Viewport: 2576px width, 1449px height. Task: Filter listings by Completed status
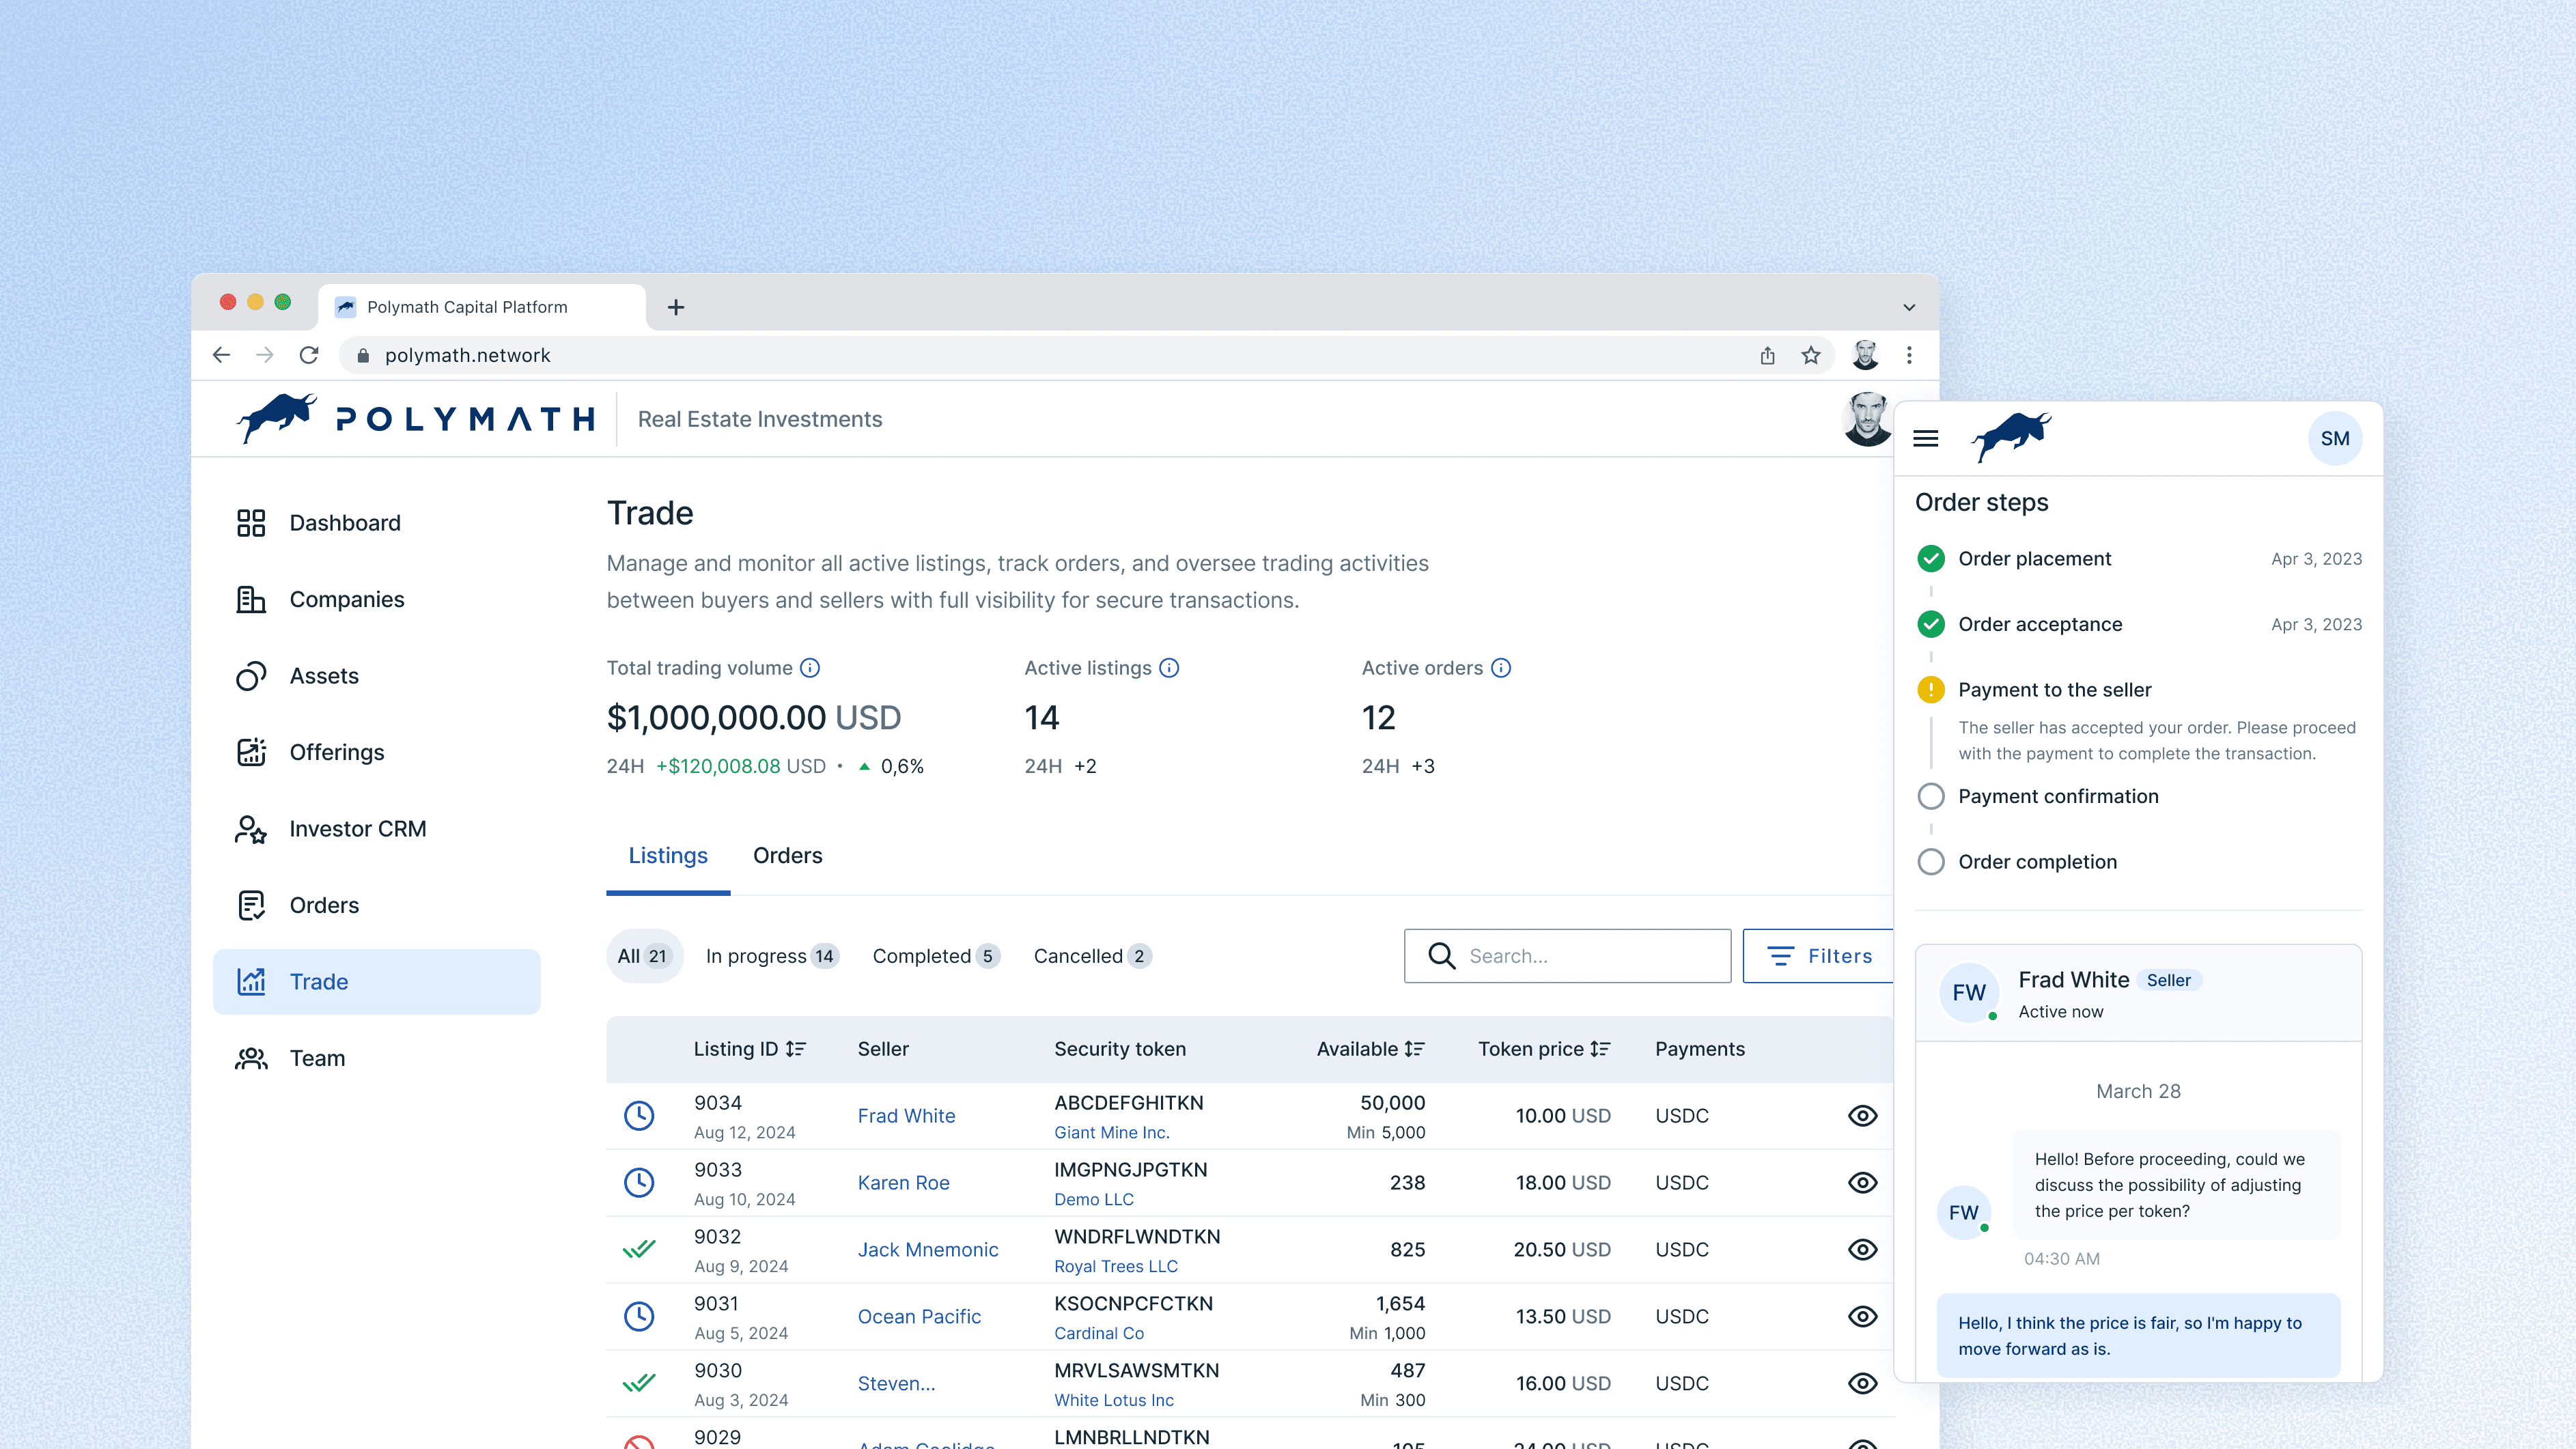pyautogui.click(x=934, y=956)
